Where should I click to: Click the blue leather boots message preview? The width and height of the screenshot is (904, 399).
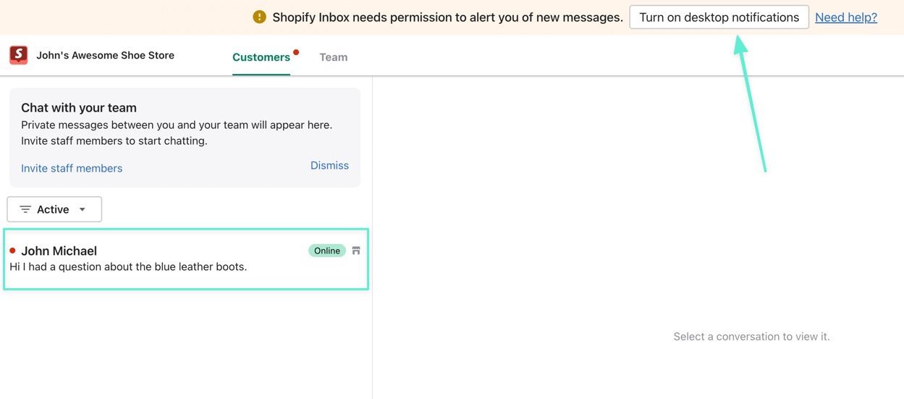pyautogui.click(x=128, y=266)
